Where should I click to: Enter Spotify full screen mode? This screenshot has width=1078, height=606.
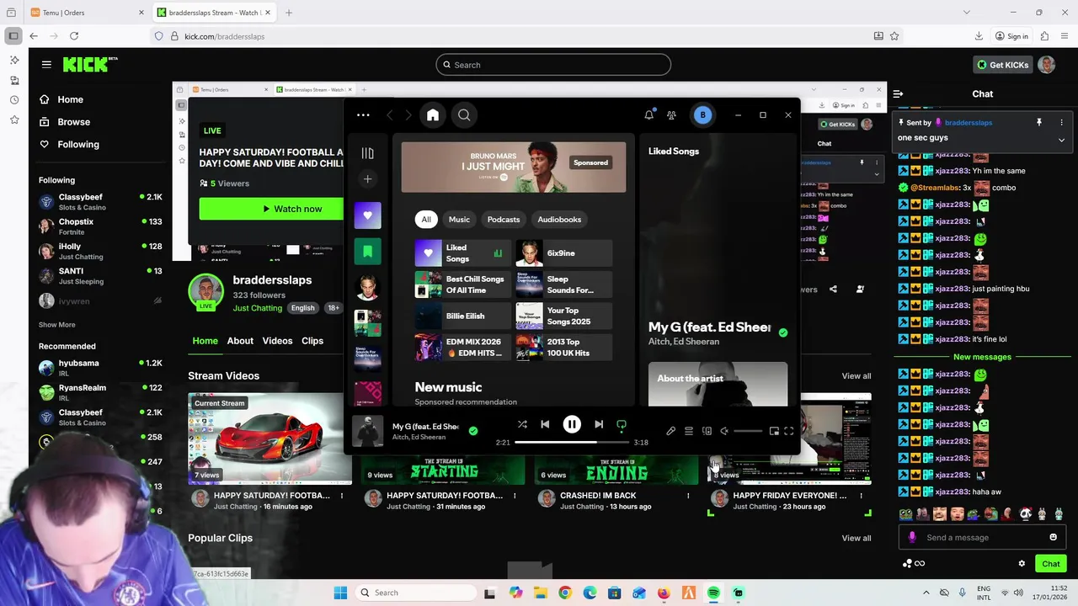click(x=789, y=431)
